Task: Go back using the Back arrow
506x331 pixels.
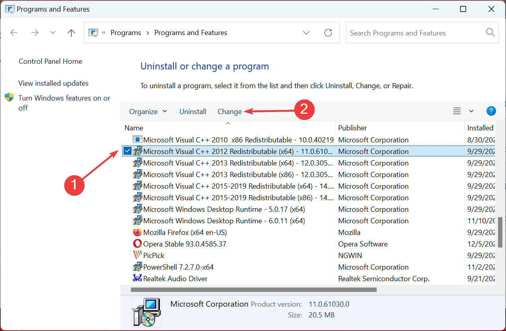Action: click(x=14, y=33)
